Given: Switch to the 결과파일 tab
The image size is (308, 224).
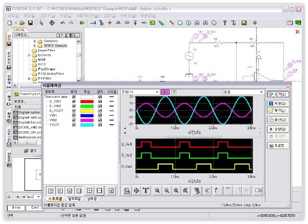Looking at the screenshot, I should tap(74, 199).
